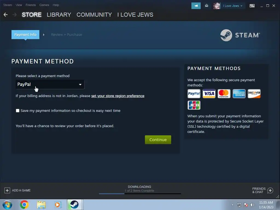Open the Friends menu
The image size is (280, 210).
point(31,5)
